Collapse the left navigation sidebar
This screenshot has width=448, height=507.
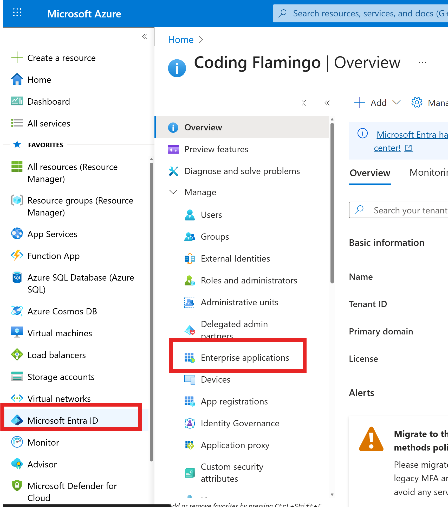click(x=145, y=37)
